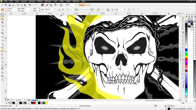Open the Snap to dropdown
This screenshot has height=110, width=196.
pyautogui.click(x=83, y=5)
